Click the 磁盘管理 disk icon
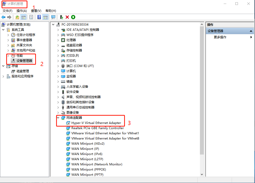This screenshot has width=255, height=183. point(13,71)
